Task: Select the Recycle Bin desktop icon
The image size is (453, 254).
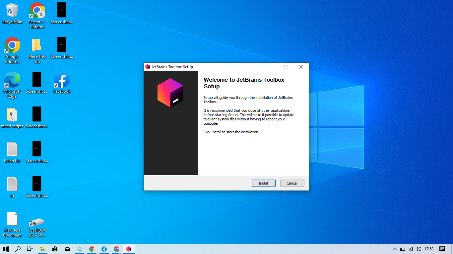Action: pos(12,14)
